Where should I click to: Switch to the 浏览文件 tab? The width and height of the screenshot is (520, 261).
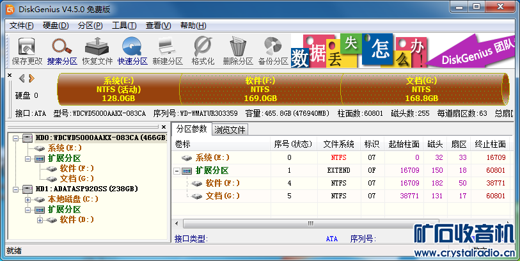click(230, 130)
